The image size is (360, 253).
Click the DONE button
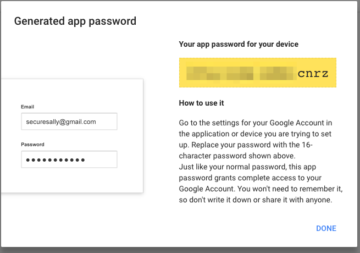point(326,228)
